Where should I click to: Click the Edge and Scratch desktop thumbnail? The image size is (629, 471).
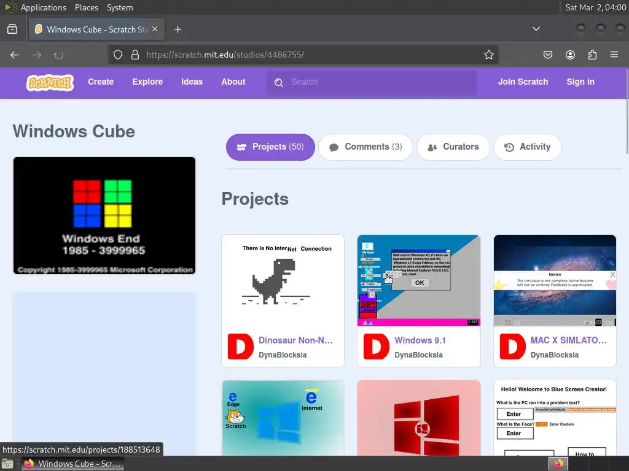pyautogui.click(x=283, y=418)
